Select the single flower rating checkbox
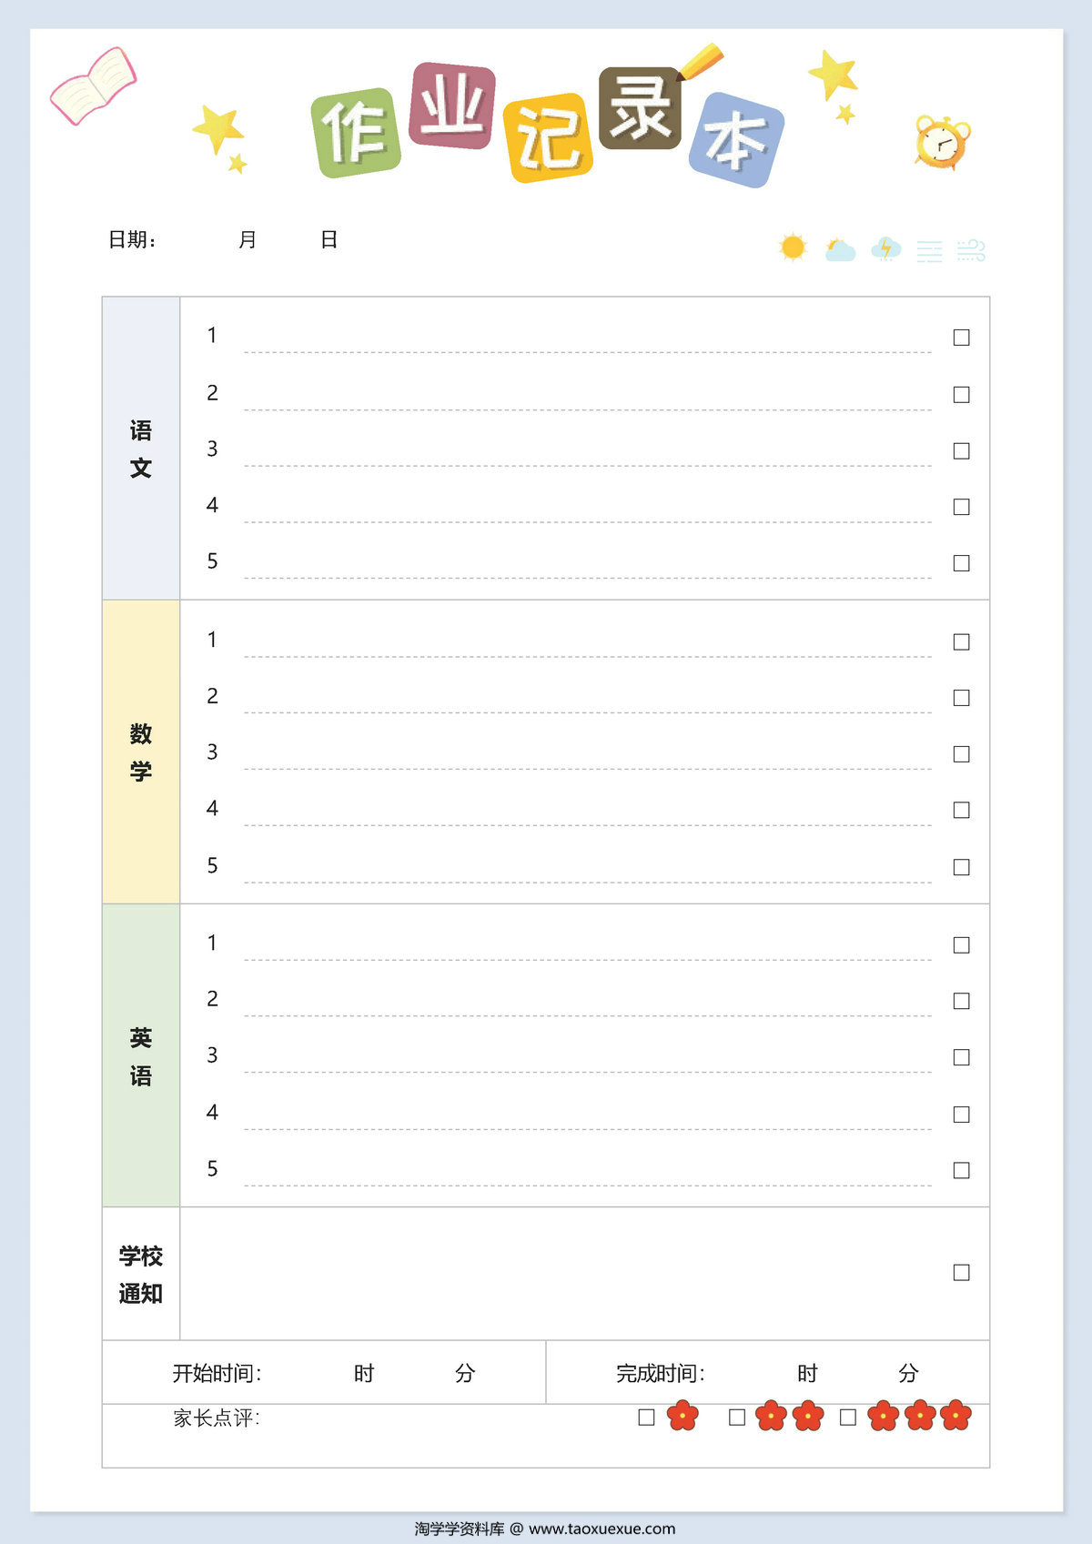This screenshot has height=1544, width=1092. pyautogui.click(x=646, y=1418)
